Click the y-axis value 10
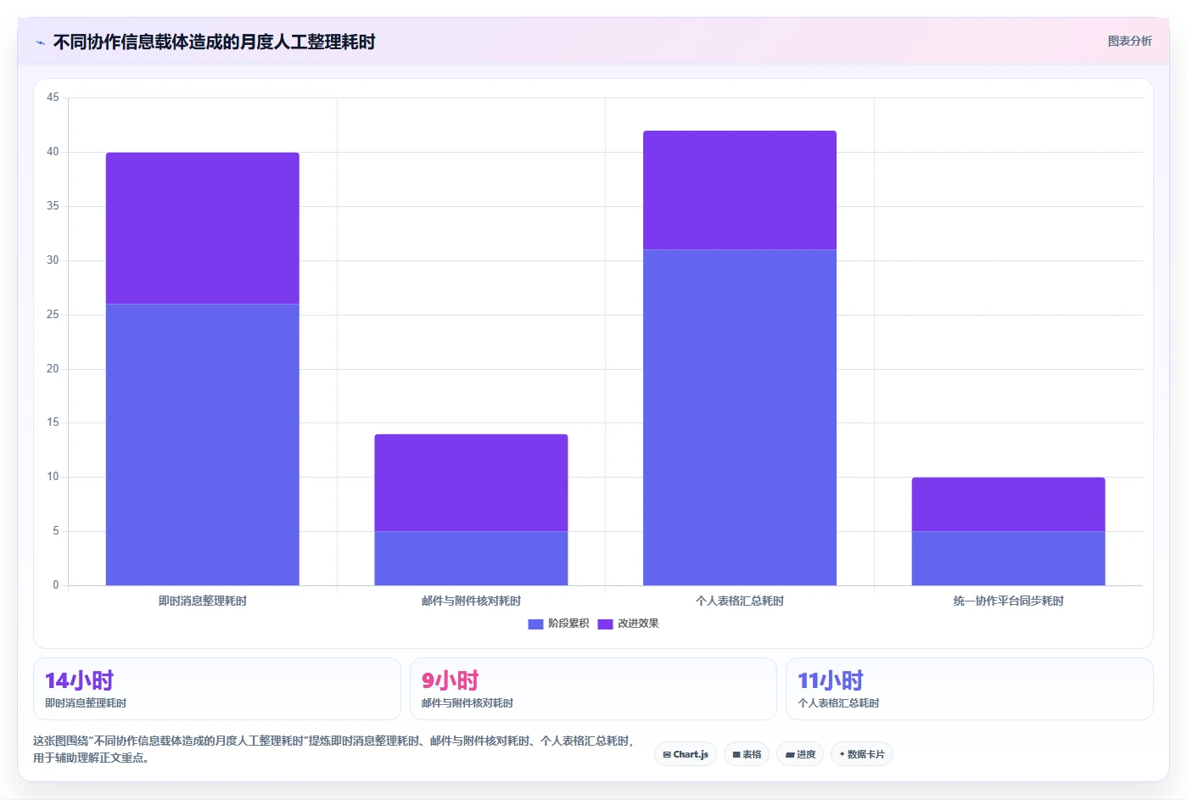Image resolution: width=1187 pixels, height=800 pixels. [x=53, y=477]
